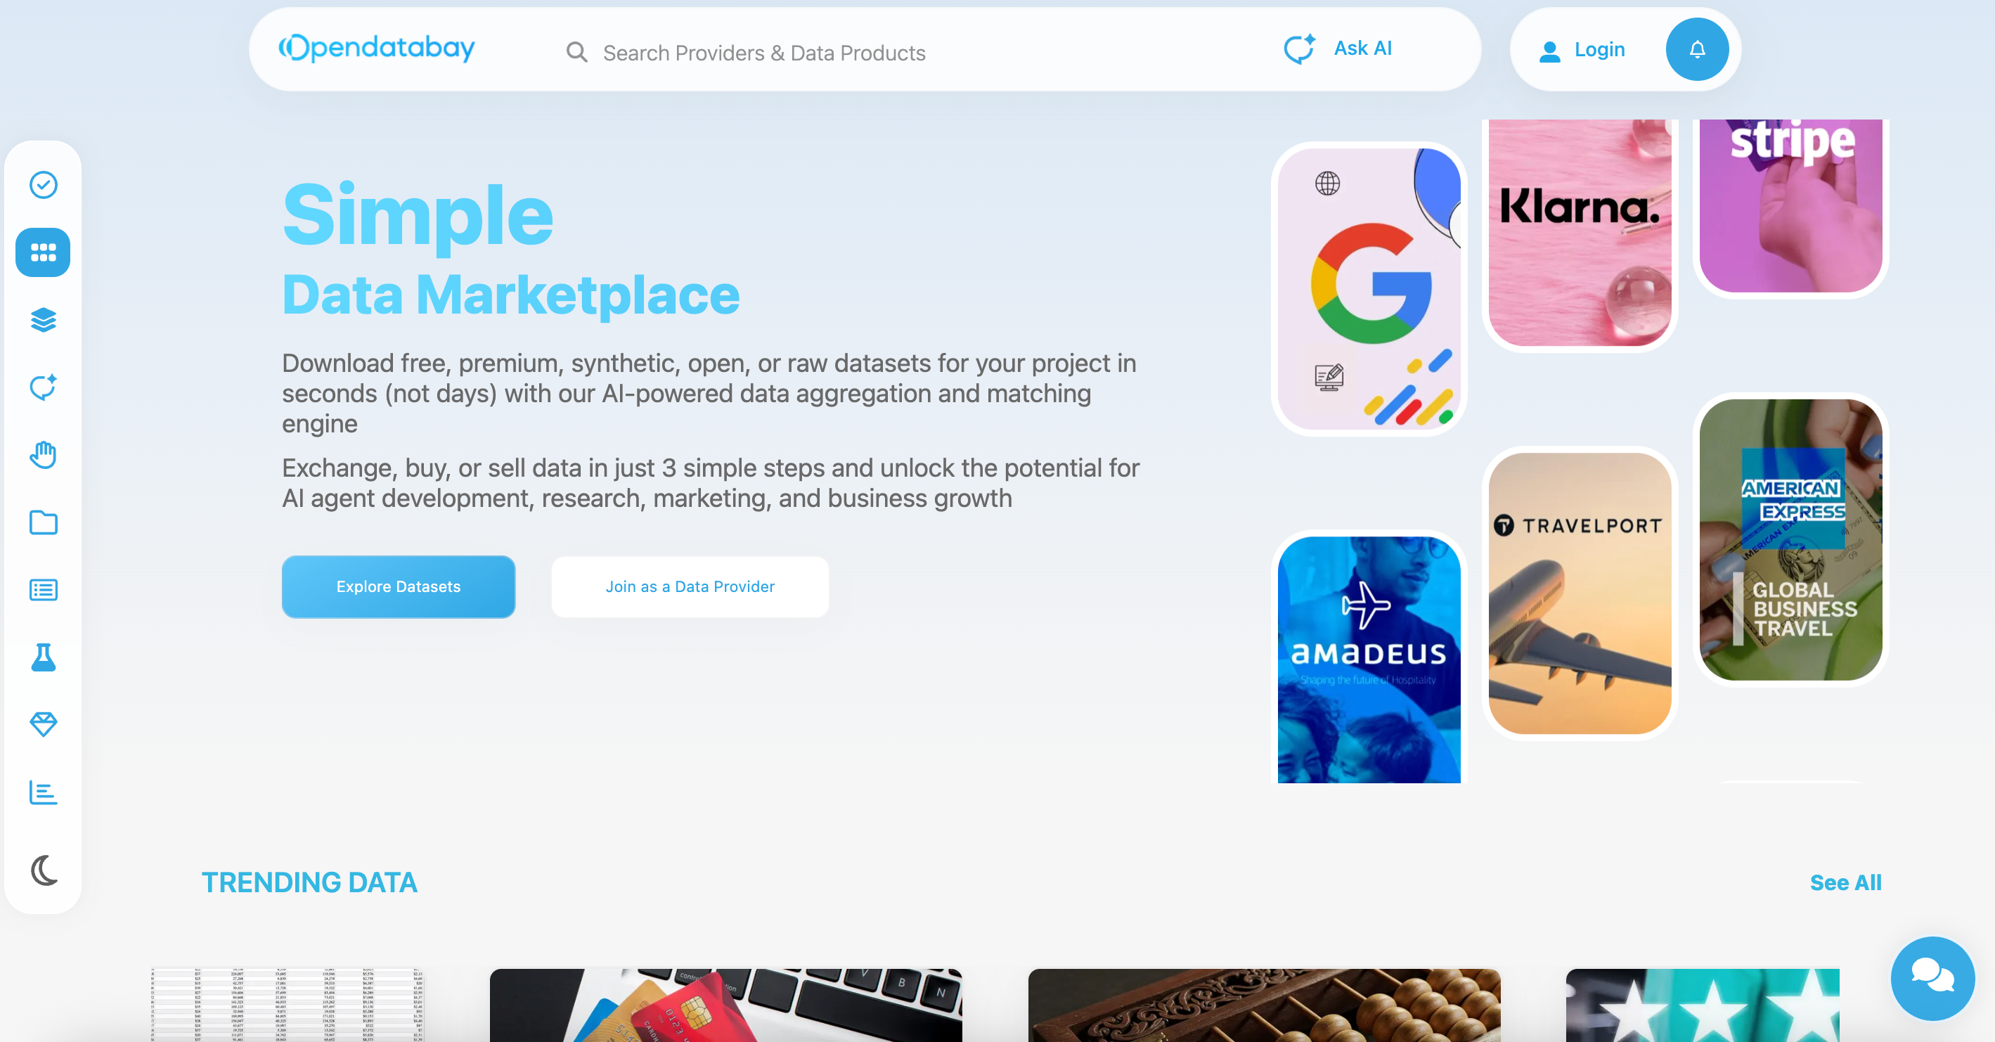Open the Klarna provider thumbnail
This screenshot has width=1995, height=1042.
tap(1579, 233)
